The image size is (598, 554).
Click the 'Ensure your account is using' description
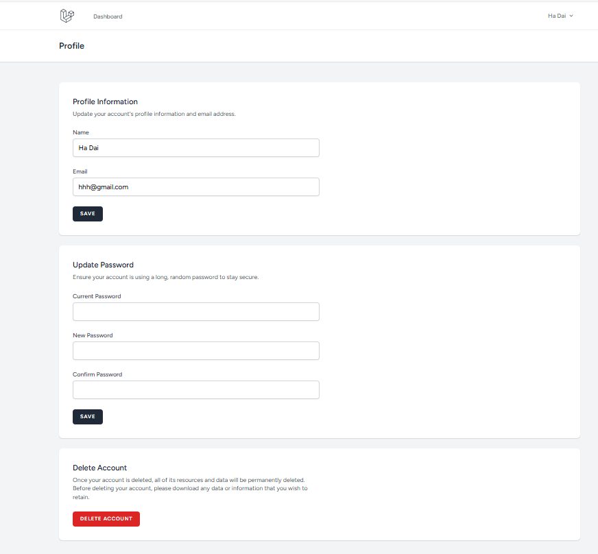click(166, 277)
